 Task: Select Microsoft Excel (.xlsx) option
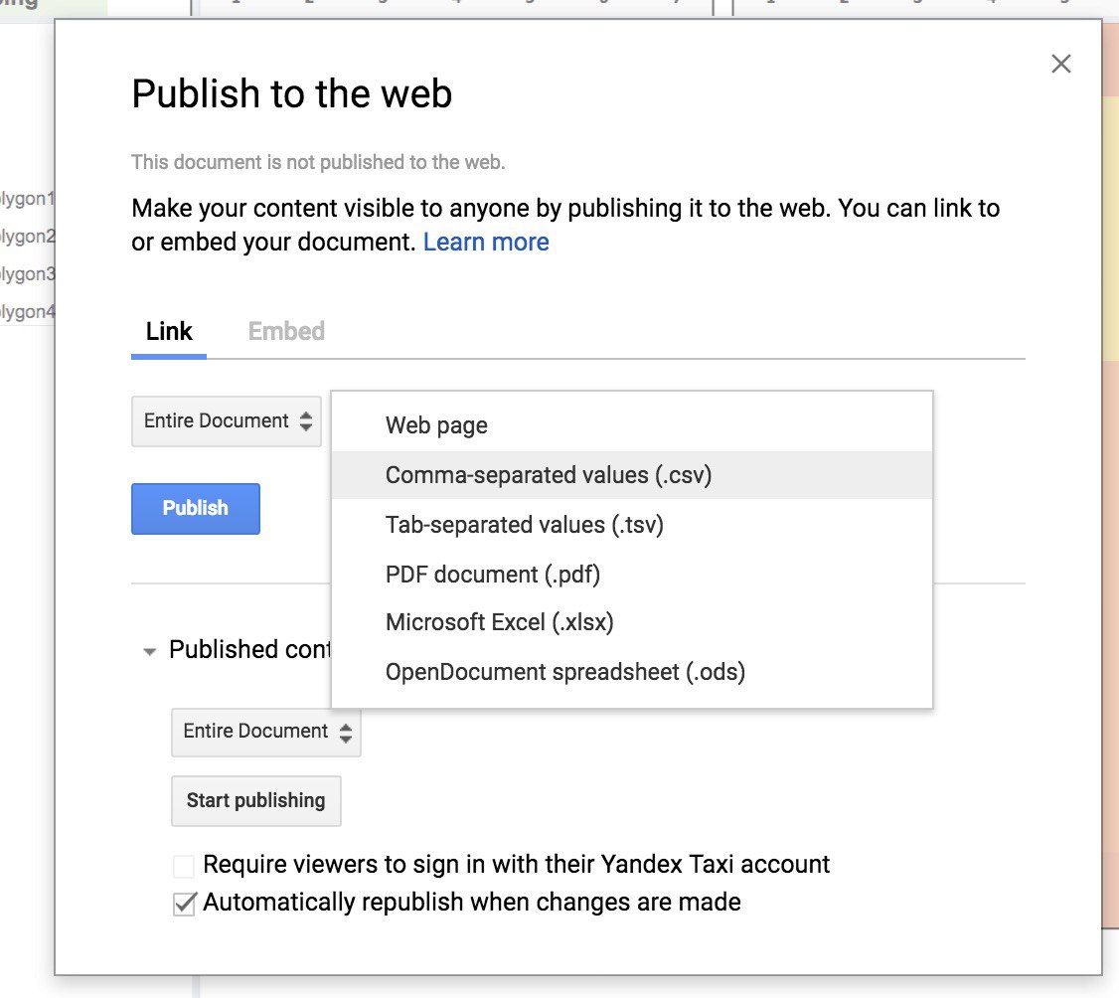(500, 622)
